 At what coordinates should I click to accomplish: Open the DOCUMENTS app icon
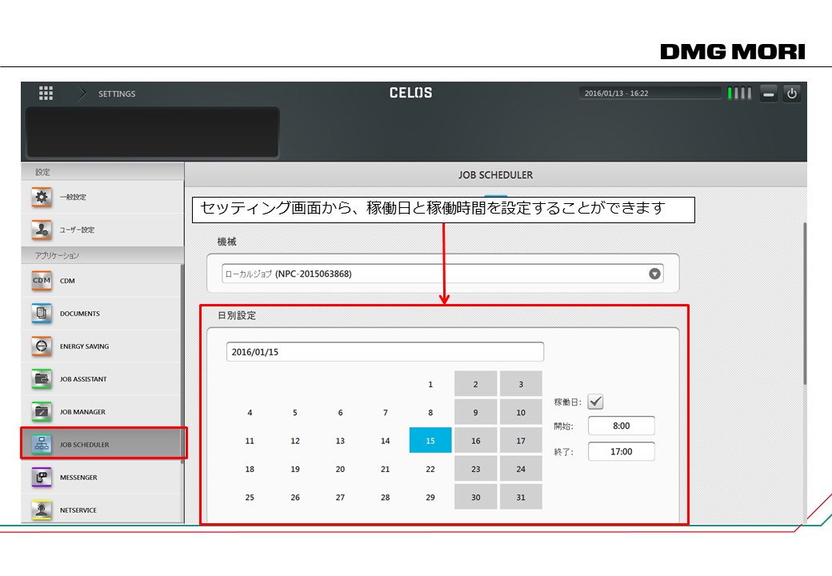pos(42,314)
